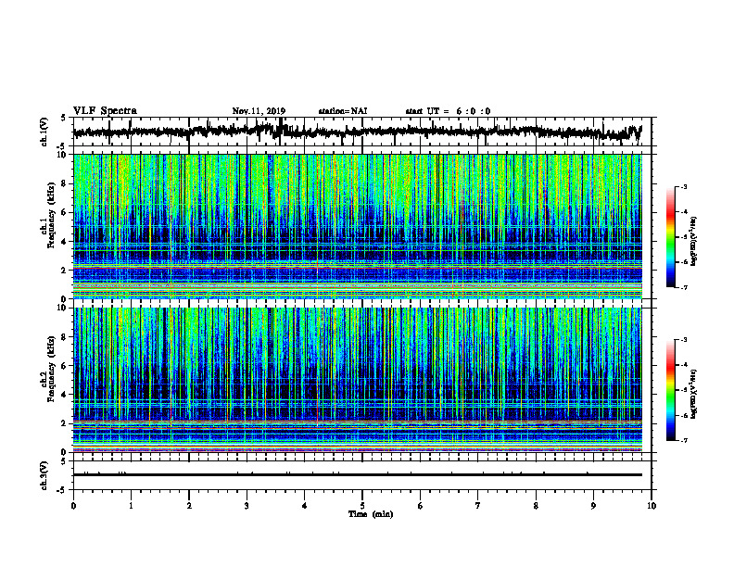Click the ch.3 flat waveform trace

[x=357, y=475]
